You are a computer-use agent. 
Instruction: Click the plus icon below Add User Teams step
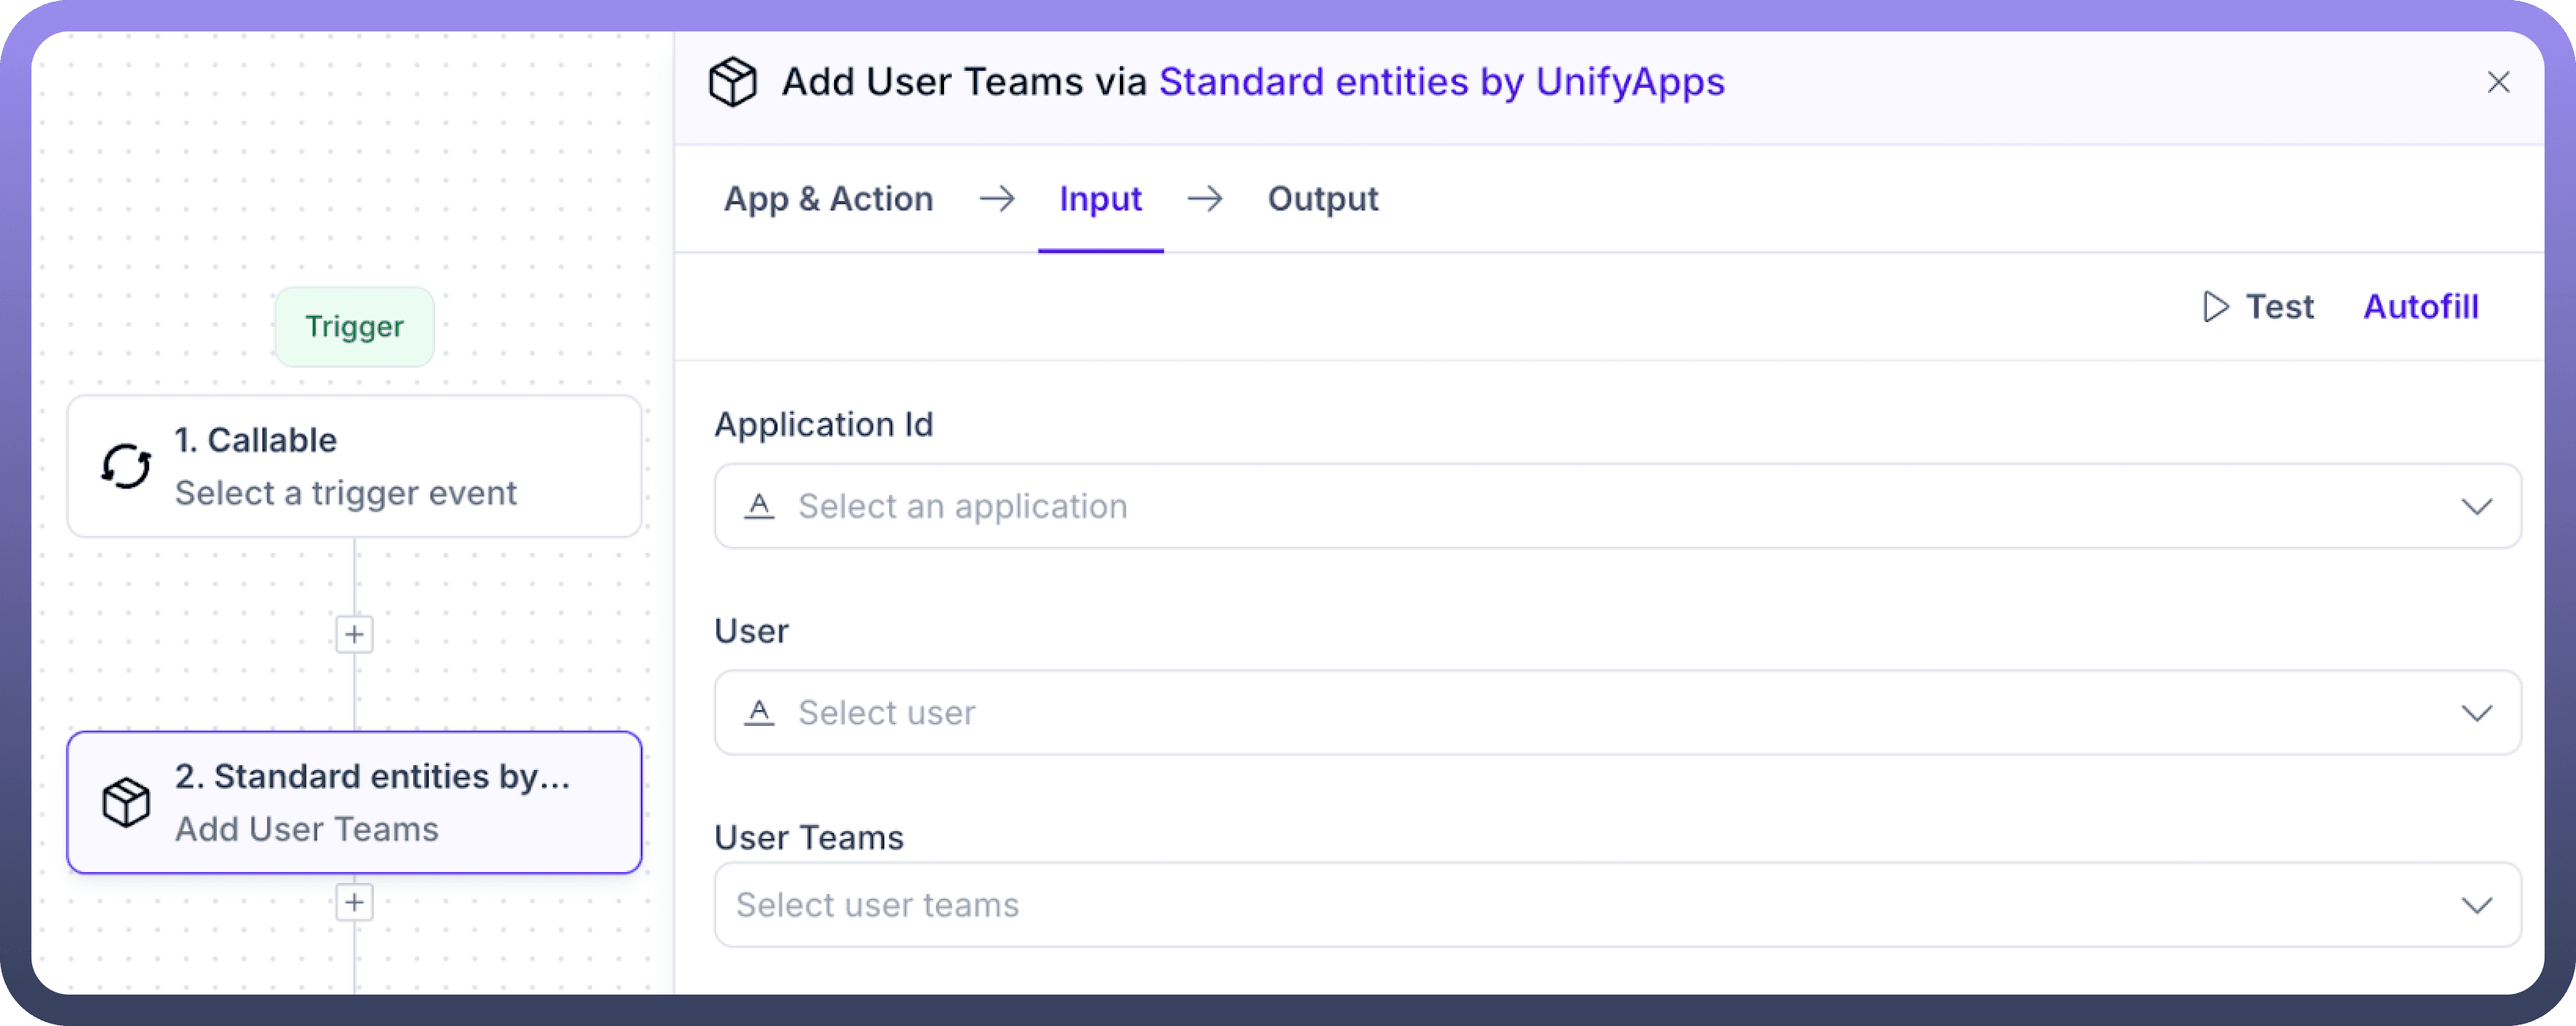pos(354,902)
